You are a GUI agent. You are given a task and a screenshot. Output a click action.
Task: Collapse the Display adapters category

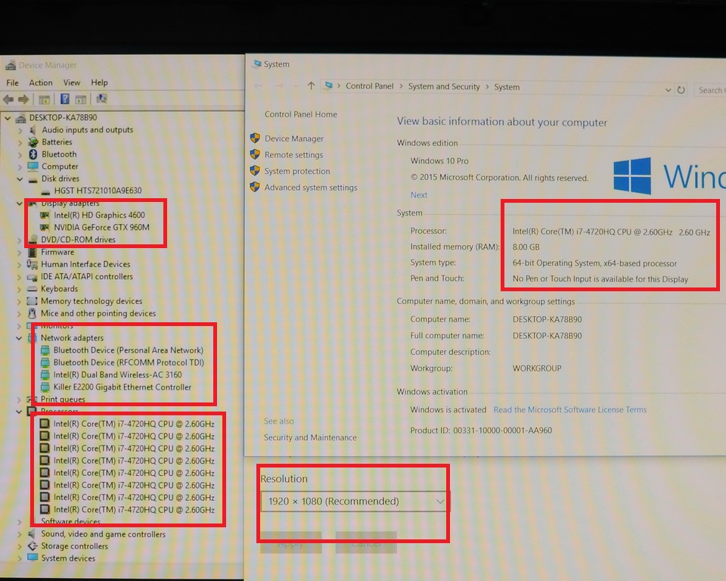(x=20, y=204)
